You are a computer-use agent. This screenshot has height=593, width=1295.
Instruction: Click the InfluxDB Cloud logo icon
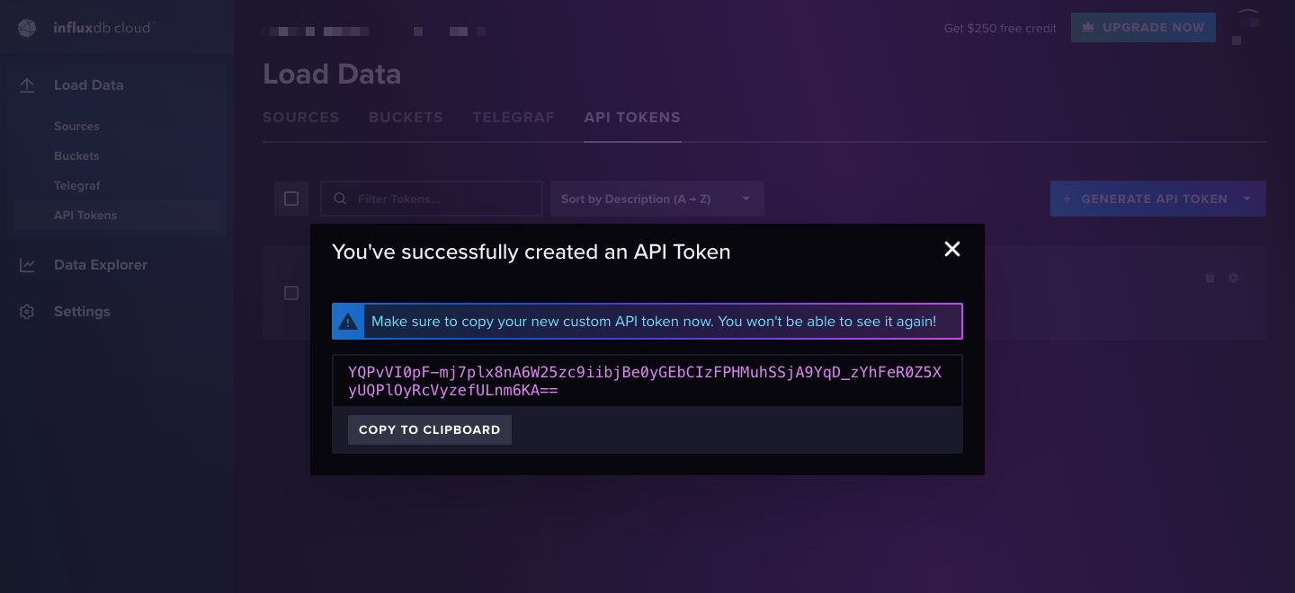[x=26, y=27]
